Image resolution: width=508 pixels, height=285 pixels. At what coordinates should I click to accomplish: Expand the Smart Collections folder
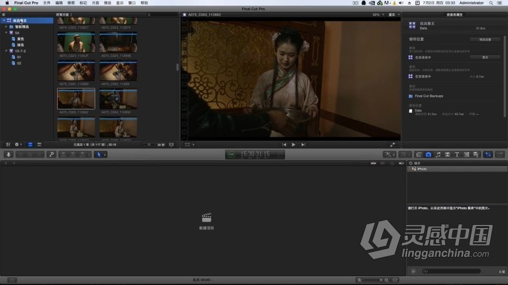(6, 26)
